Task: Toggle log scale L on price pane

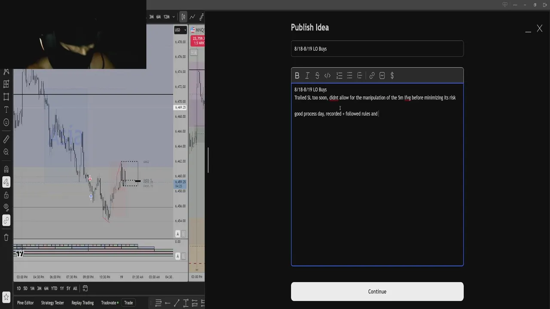Action: point(184,234)
